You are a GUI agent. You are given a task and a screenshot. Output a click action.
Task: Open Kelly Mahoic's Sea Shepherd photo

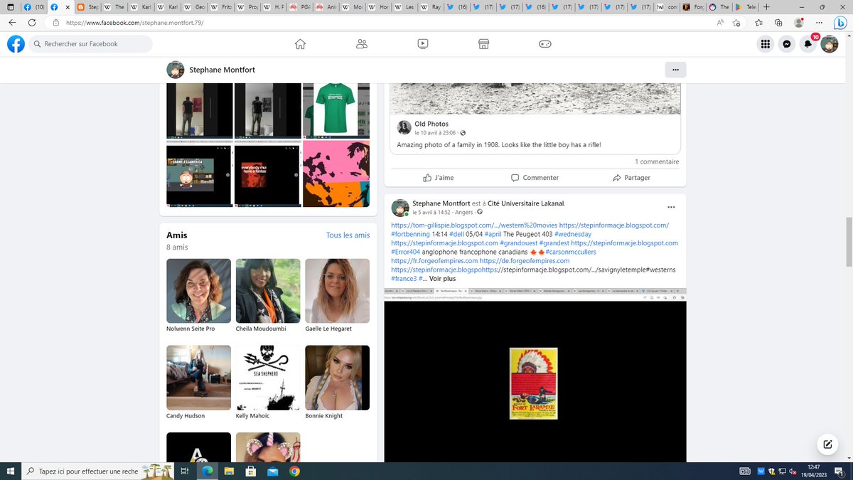coord(268,378)
